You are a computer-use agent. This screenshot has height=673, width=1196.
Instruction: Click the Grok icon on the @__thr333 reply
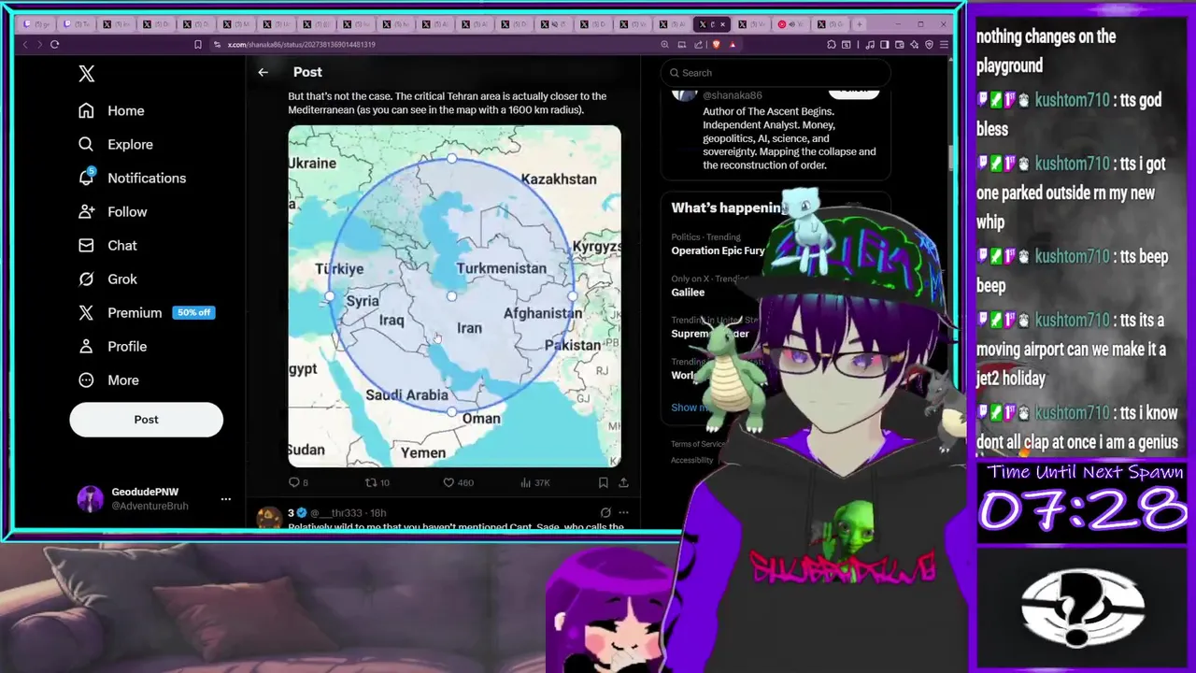tap(605, 512)
